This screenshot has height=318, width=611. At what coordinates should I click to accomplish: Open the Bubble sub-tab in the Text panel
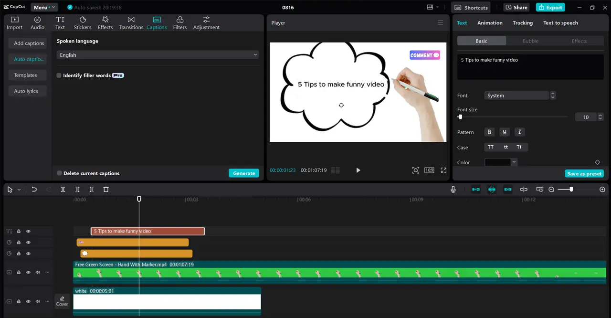530,41
